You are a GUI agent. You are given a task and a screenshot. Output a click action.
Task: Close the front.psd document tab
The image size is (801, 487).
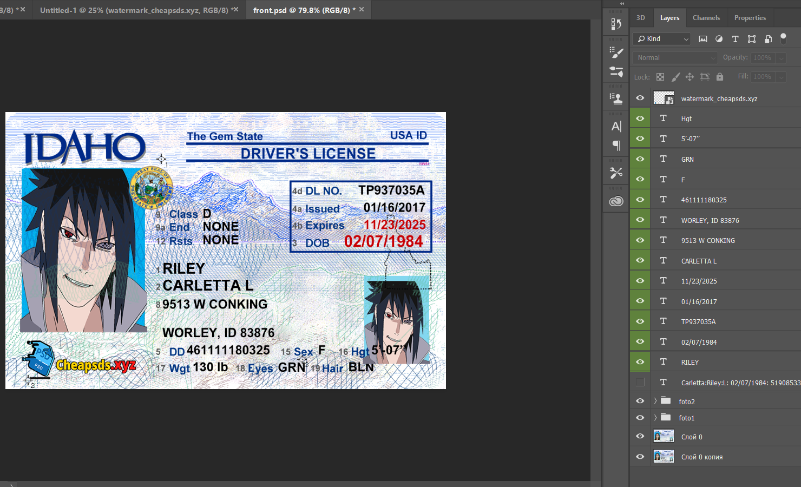(x=362, y=10)
